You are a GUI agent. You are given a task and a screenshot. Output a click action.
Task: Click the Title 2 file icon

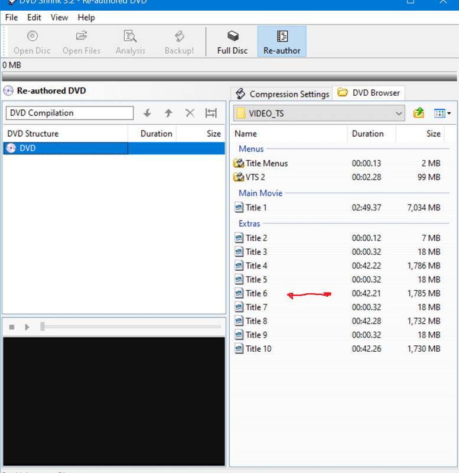(x=239, y=238)
